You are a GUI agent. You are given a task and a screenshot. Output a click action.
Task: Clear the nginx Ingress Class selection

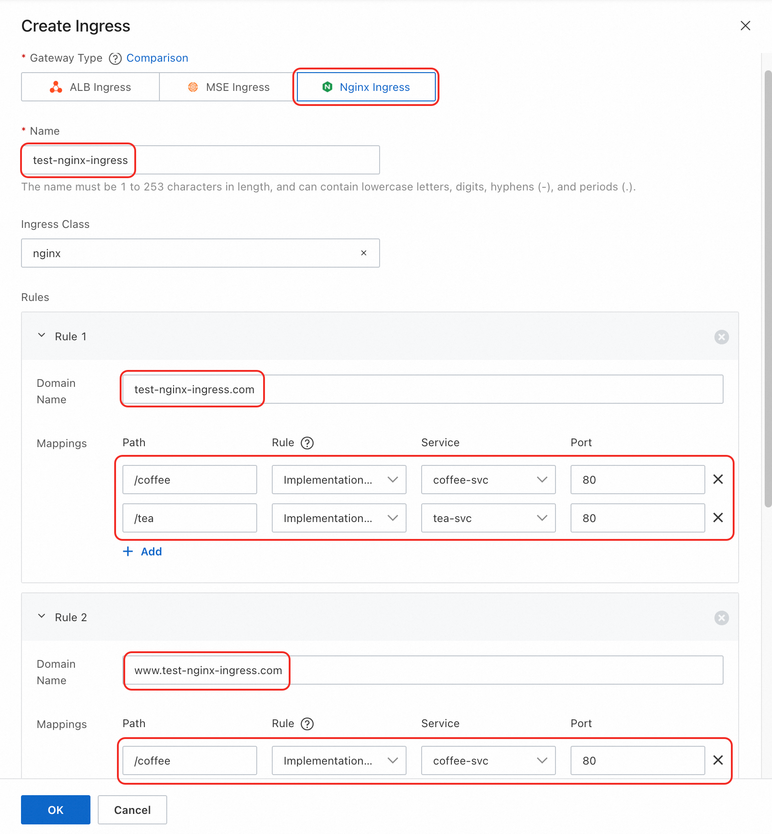click(x=364, y=253)
